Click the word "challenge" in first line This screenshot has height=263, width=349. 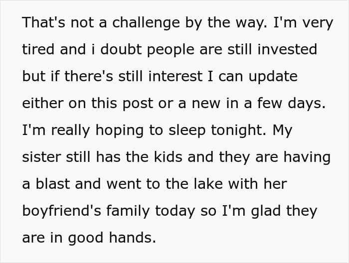click(x=146, y=23)
